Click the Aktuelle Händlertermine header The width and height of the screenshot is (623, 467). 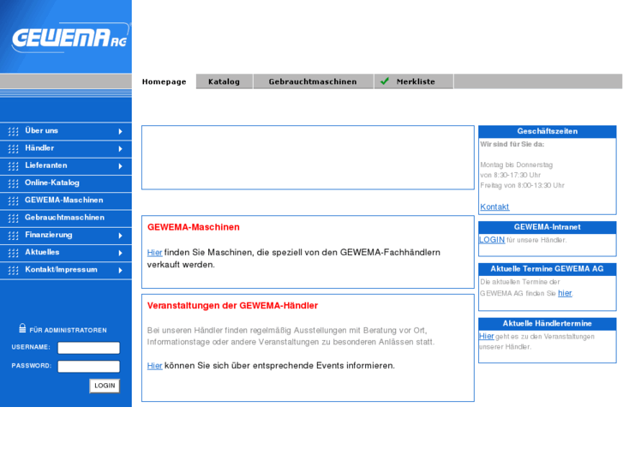[x=547, y=324]
